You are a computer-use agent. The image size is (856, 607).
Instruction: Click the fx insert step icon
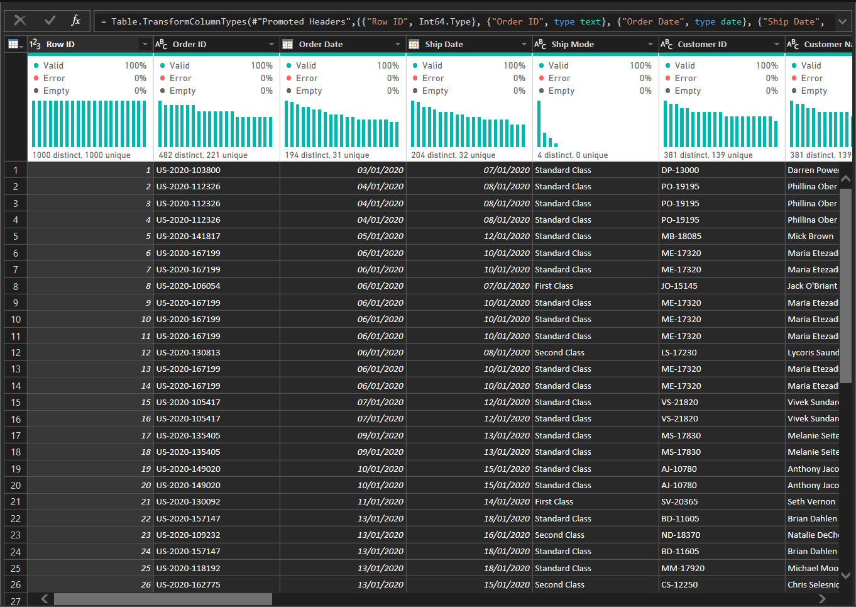[x=75, y=21]
